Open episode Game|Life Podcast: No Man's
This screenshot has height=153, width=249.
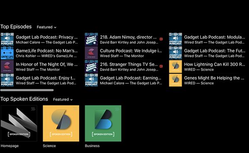(x=46, y=51)
